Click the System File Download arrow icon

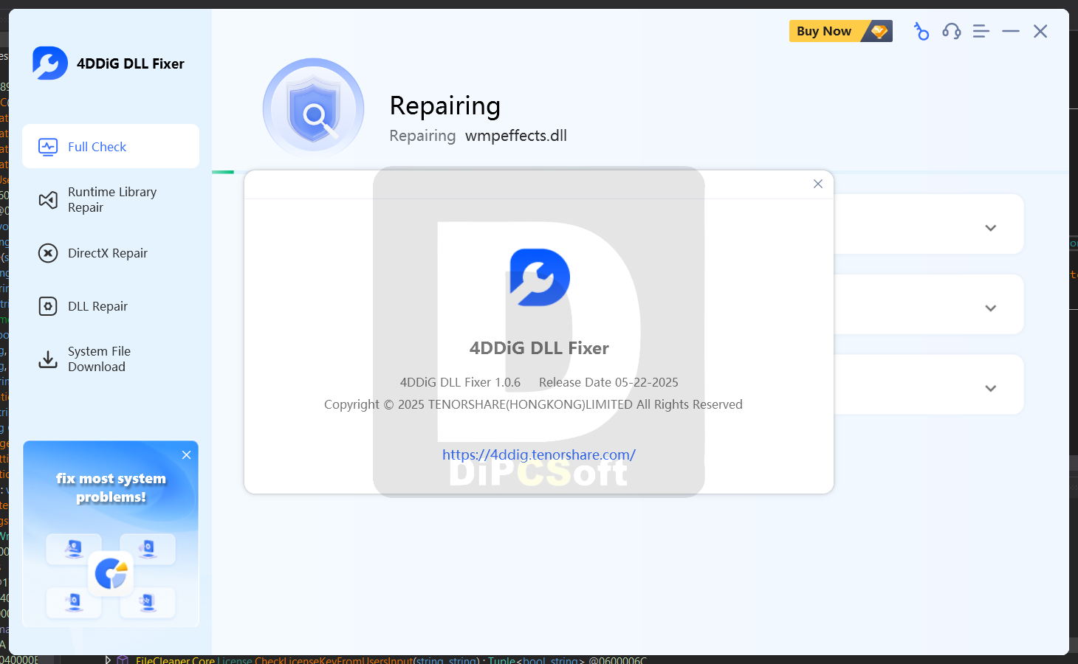click(48, 359)
